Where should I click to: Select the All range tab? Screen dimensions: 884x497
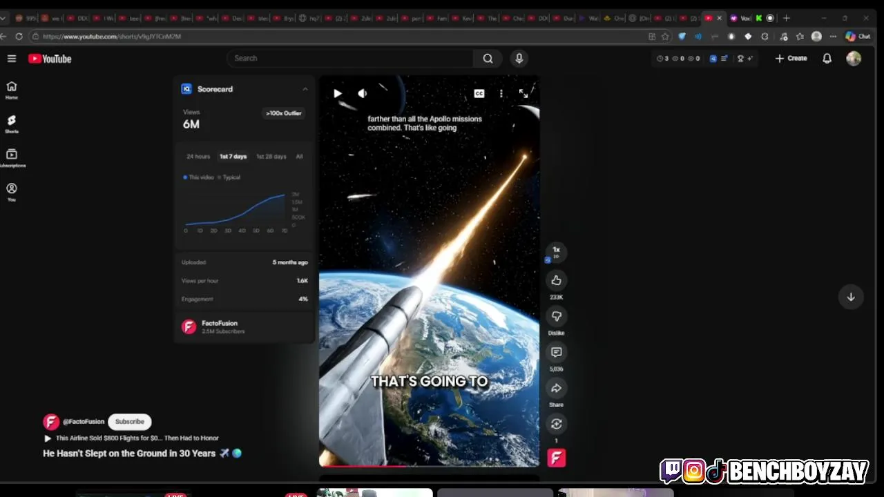[299, 157]
